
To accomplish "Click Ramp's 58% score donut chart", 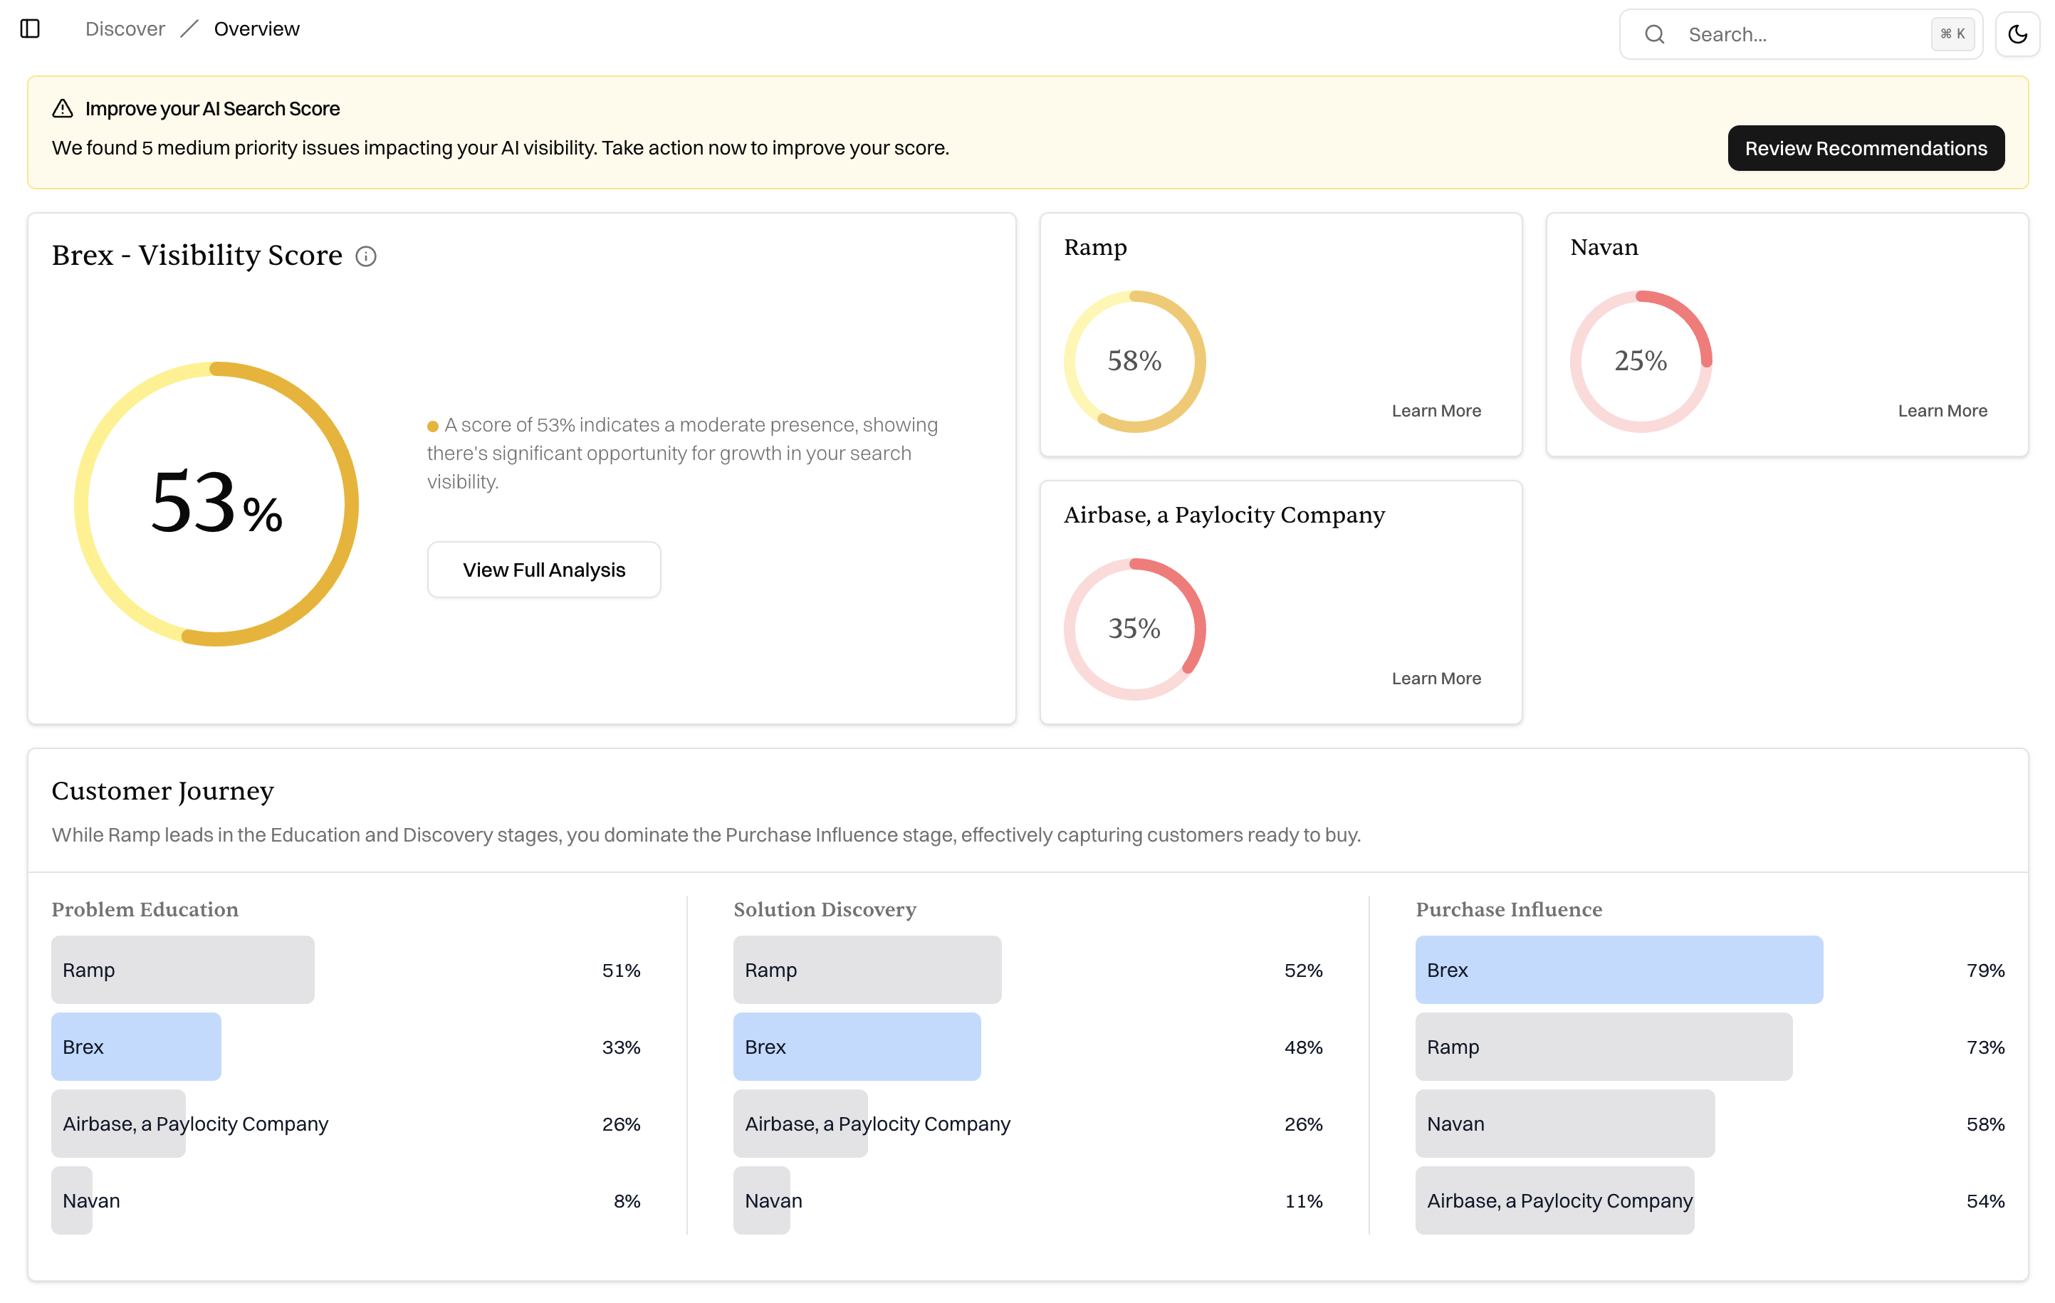I will (1134, 361).
